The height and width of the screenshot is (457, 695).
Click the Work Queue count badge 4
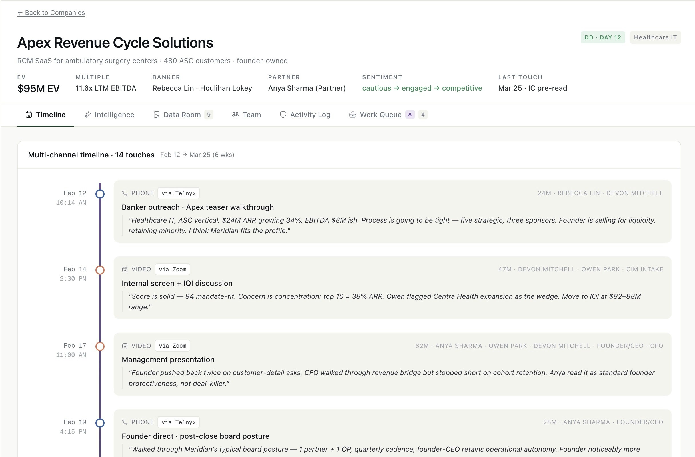(x=423, y=115)
